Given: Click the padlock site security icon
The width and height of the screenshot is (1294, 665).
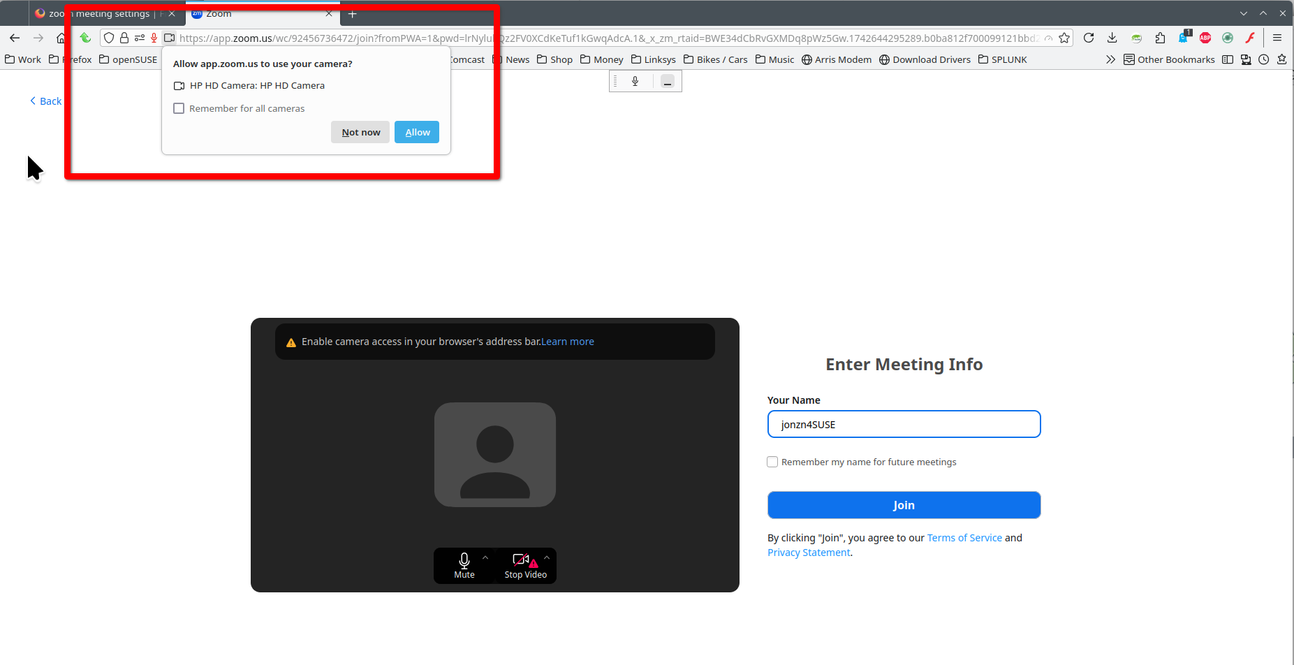Looking at the screenshot, I should click(124, 38).
